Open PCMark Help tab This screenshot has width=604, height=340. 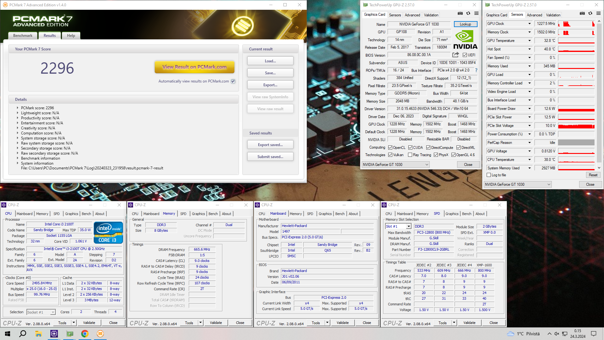pos(71,36)
